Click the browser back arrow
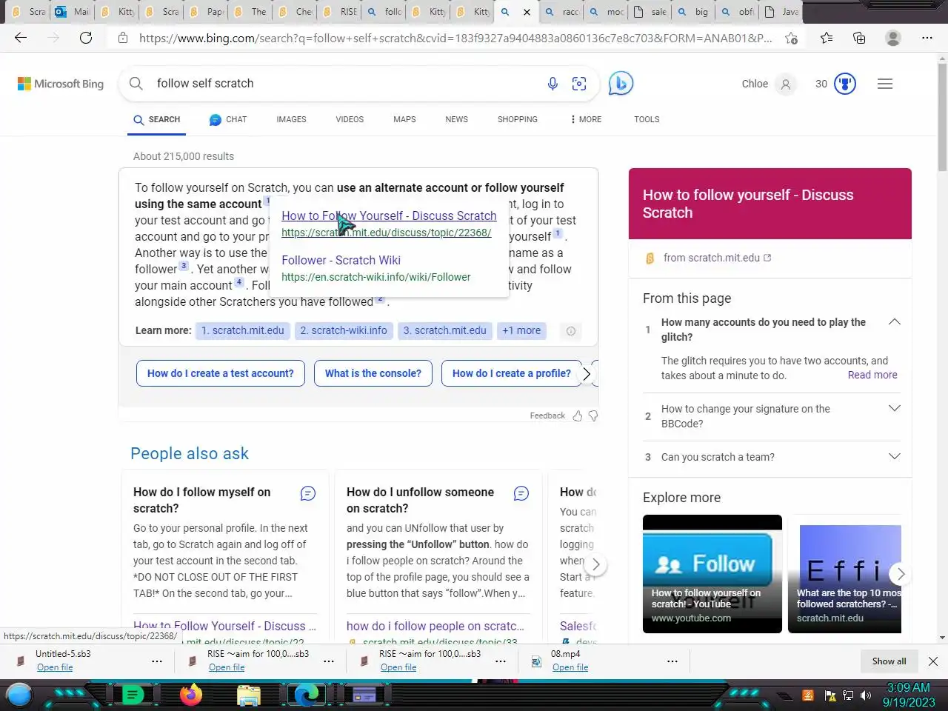 [x=21, y=38]
